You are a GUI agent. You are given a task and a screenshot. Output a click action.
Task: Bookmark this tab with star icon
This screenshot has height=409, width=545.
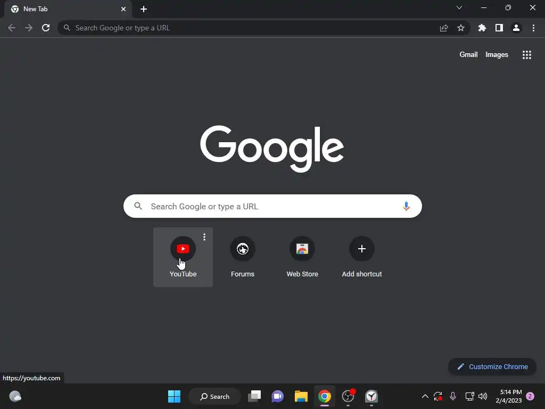[x=461, y=28]
